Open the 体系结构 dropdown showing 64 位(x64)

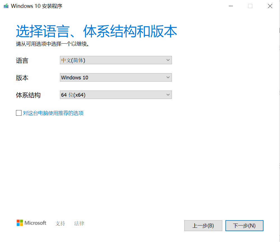[116, 95]
